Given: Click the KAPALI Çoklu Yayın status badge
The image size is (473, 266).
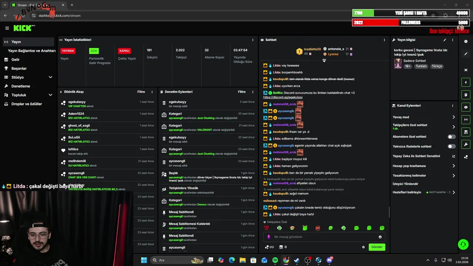Looking at the screenshot, I should click(x=125, y=51).
